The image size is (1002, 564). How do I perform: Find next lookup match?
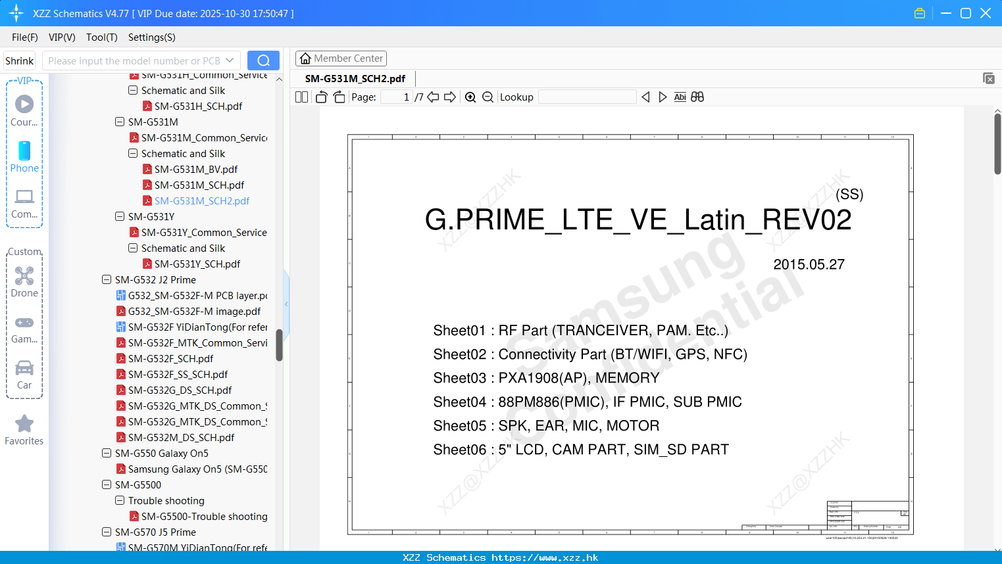663,97
